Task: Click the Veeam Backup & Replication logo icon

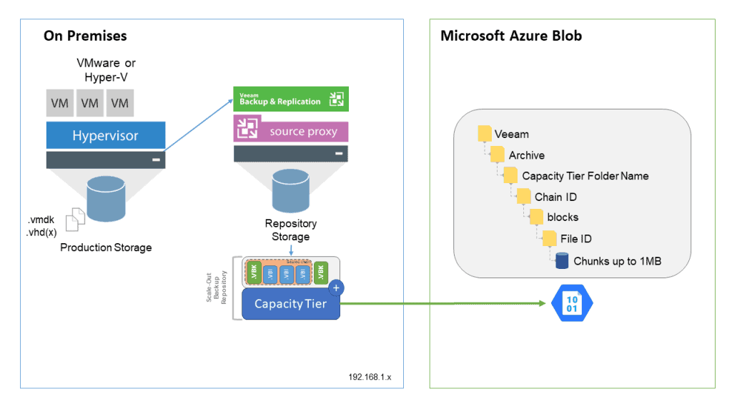Action: pyautogui.click(x=336, y=99)
